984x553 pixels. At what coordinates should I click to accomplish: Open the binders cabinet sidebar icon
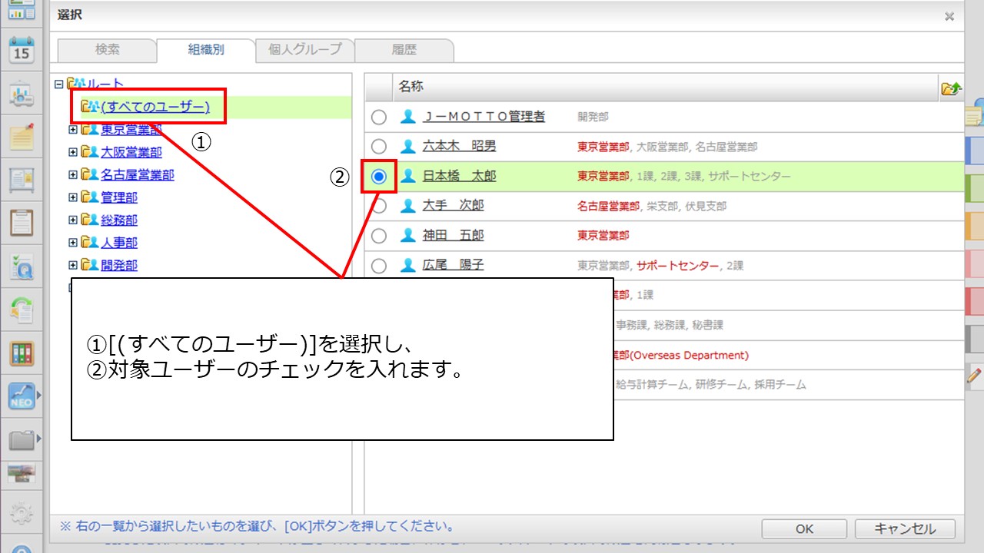pos(22,354)
